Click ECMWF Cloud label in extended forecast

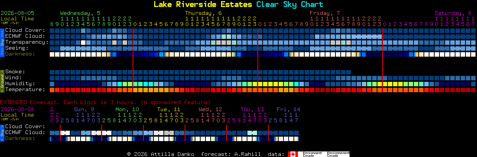(25, 132)
